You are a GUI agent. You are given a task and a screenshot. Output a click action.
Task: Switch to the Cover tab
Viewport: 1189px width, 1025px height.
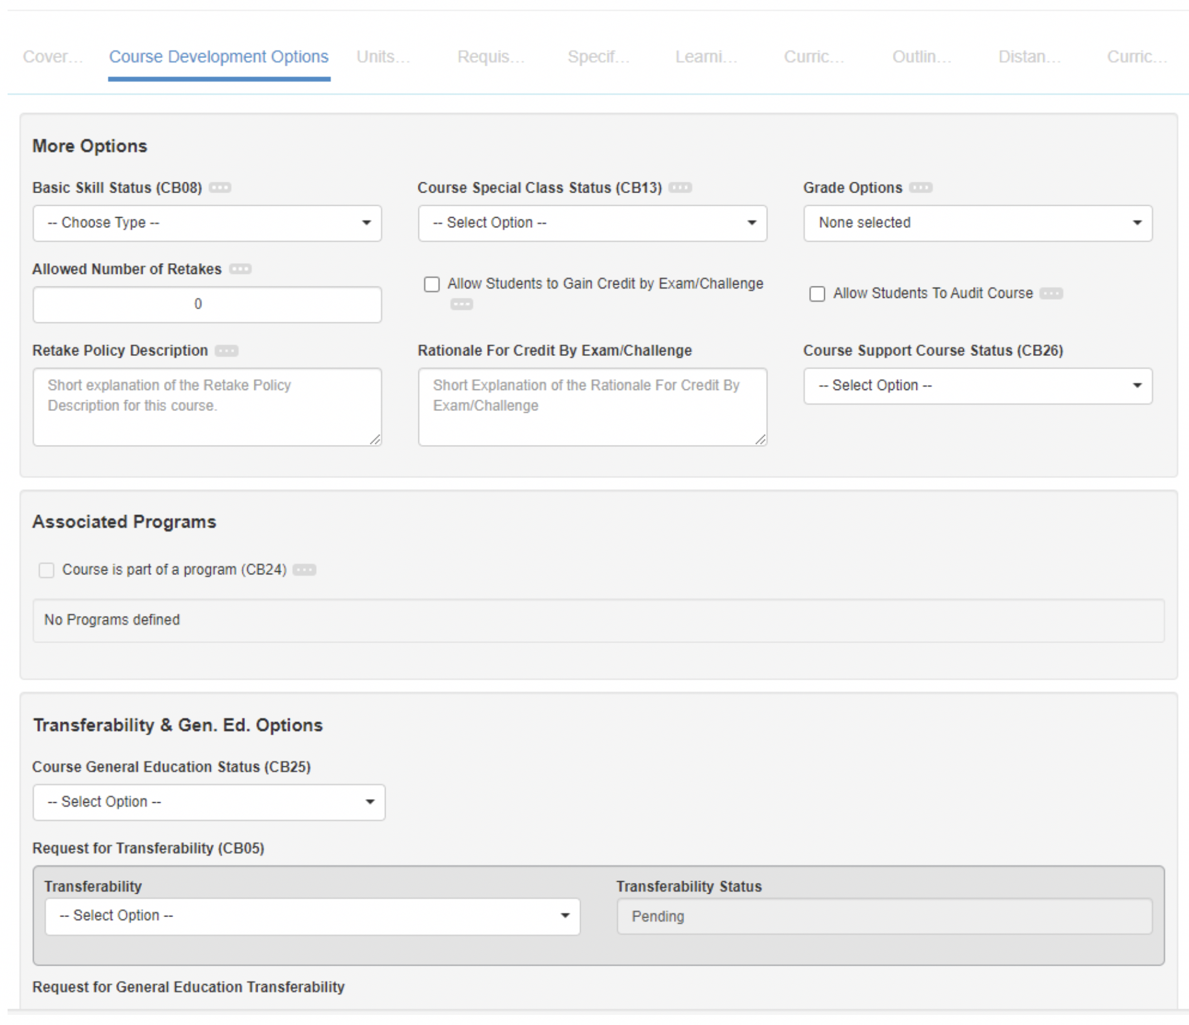click(x=53, y=57)
